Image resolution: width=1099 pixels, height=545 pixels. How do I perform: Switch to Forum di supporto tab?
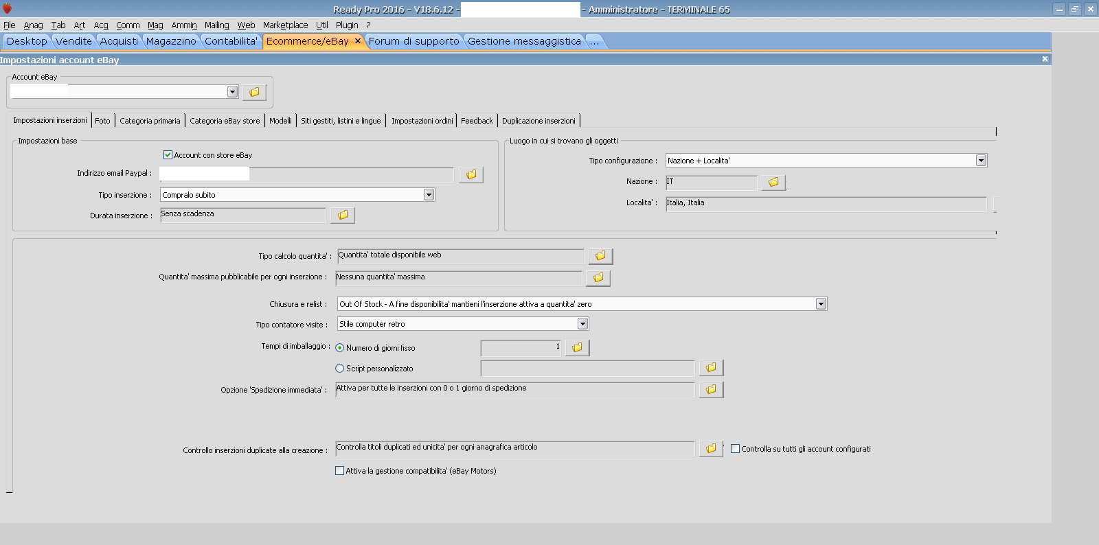414,41
